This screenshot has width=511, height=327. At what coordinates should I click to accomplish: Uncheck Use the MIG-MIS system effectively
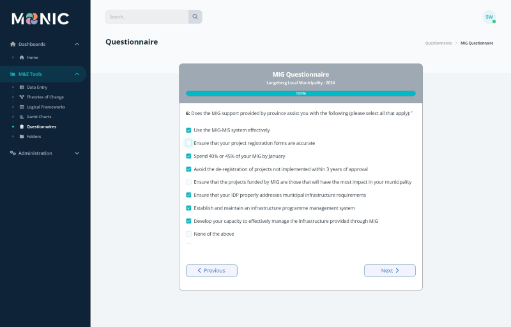coord(188,130)
